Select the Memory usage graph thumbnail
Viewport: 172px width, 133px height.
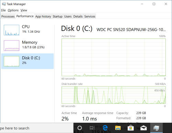(11, 45)
